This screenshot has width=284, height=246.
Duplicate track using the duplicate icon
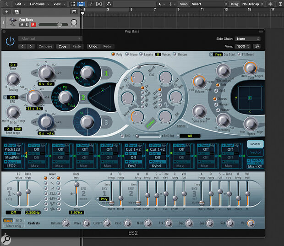pos(16,11)
